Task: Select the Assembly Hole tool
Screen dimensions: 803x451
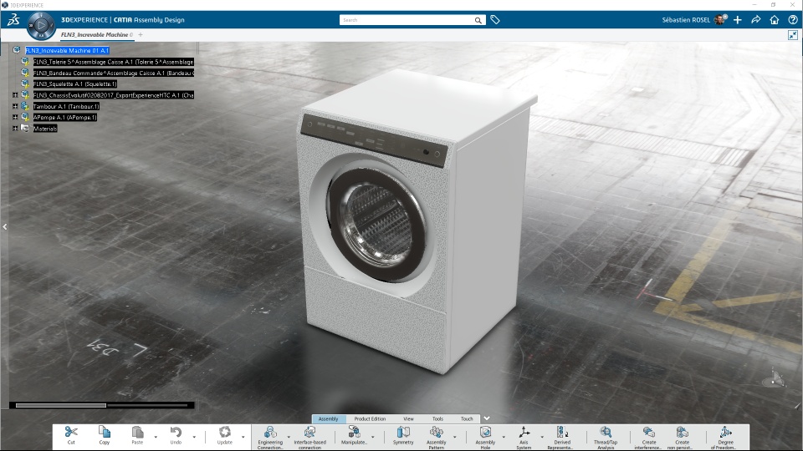Action: [485, 438]
